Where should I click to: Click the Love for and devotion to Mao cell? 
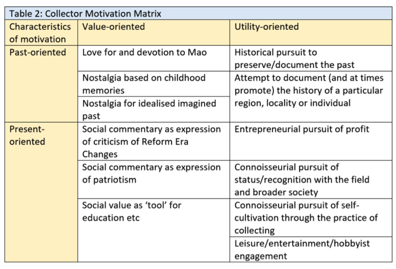coord(154,58)
